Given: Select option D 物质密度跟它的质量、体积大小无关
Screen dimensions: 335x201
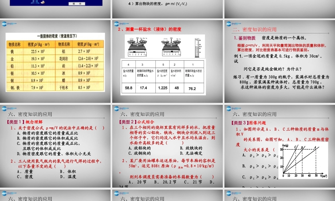Looking at the screenshot, I should (x=54, y=154).
